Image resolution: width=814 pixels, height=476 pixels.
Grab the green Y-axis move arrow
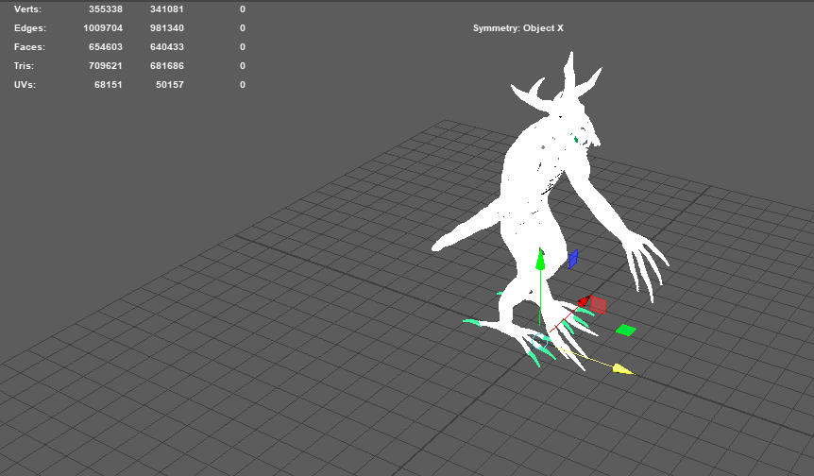tap(540, 261)
